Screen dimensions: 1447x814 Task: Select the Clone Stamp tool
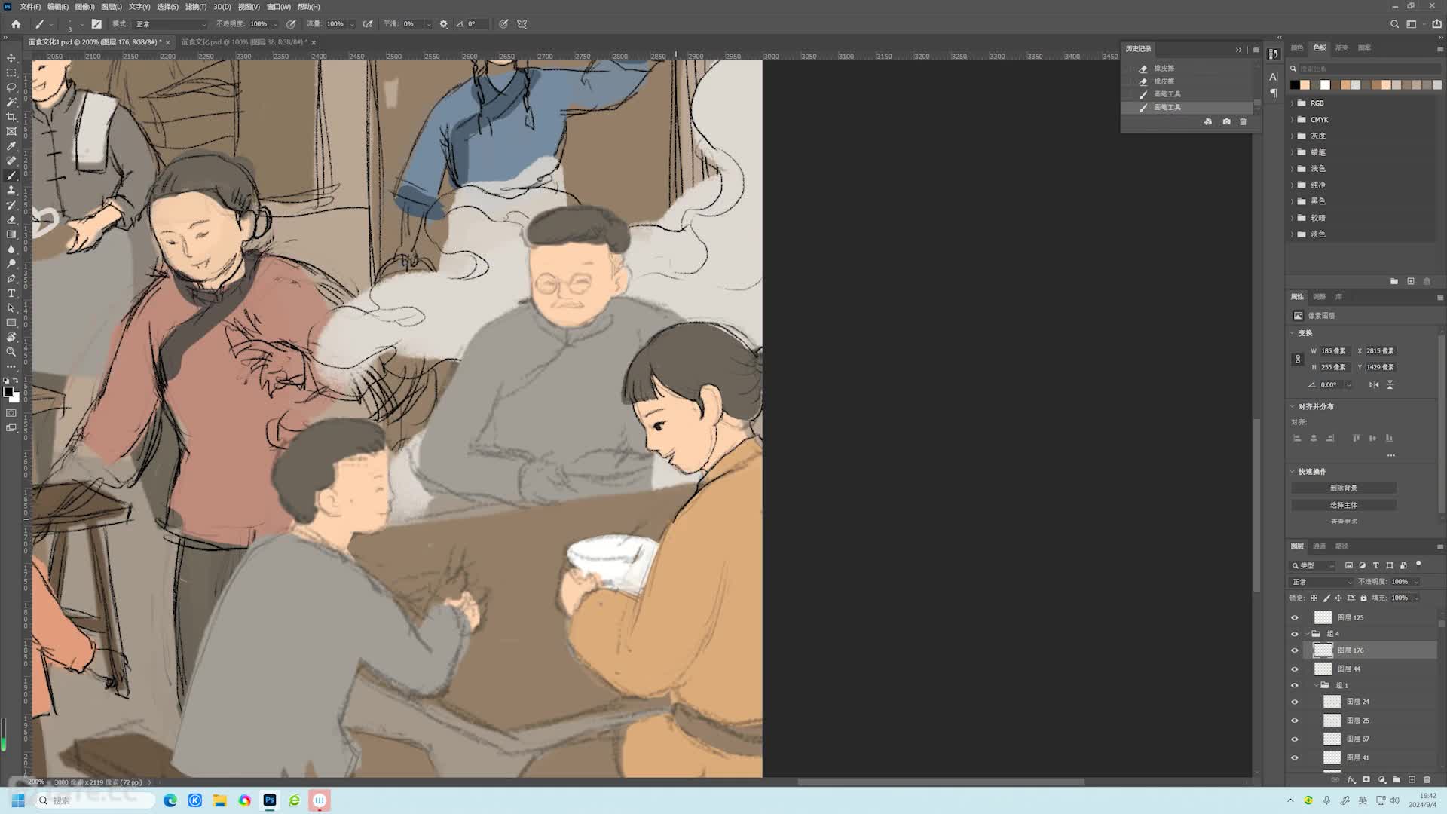pos(11,191)
